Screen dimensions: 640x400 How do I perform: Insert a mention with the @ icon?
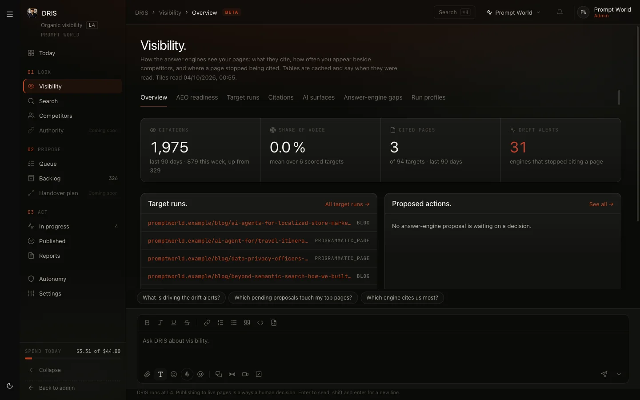(x=200, y=374)
